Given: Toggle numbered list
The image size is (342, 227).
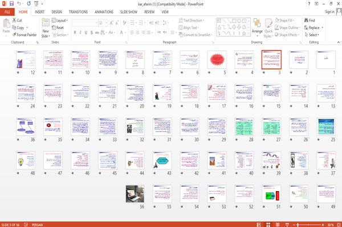Looking at the screenshot, I should click(x=141, y=23).
